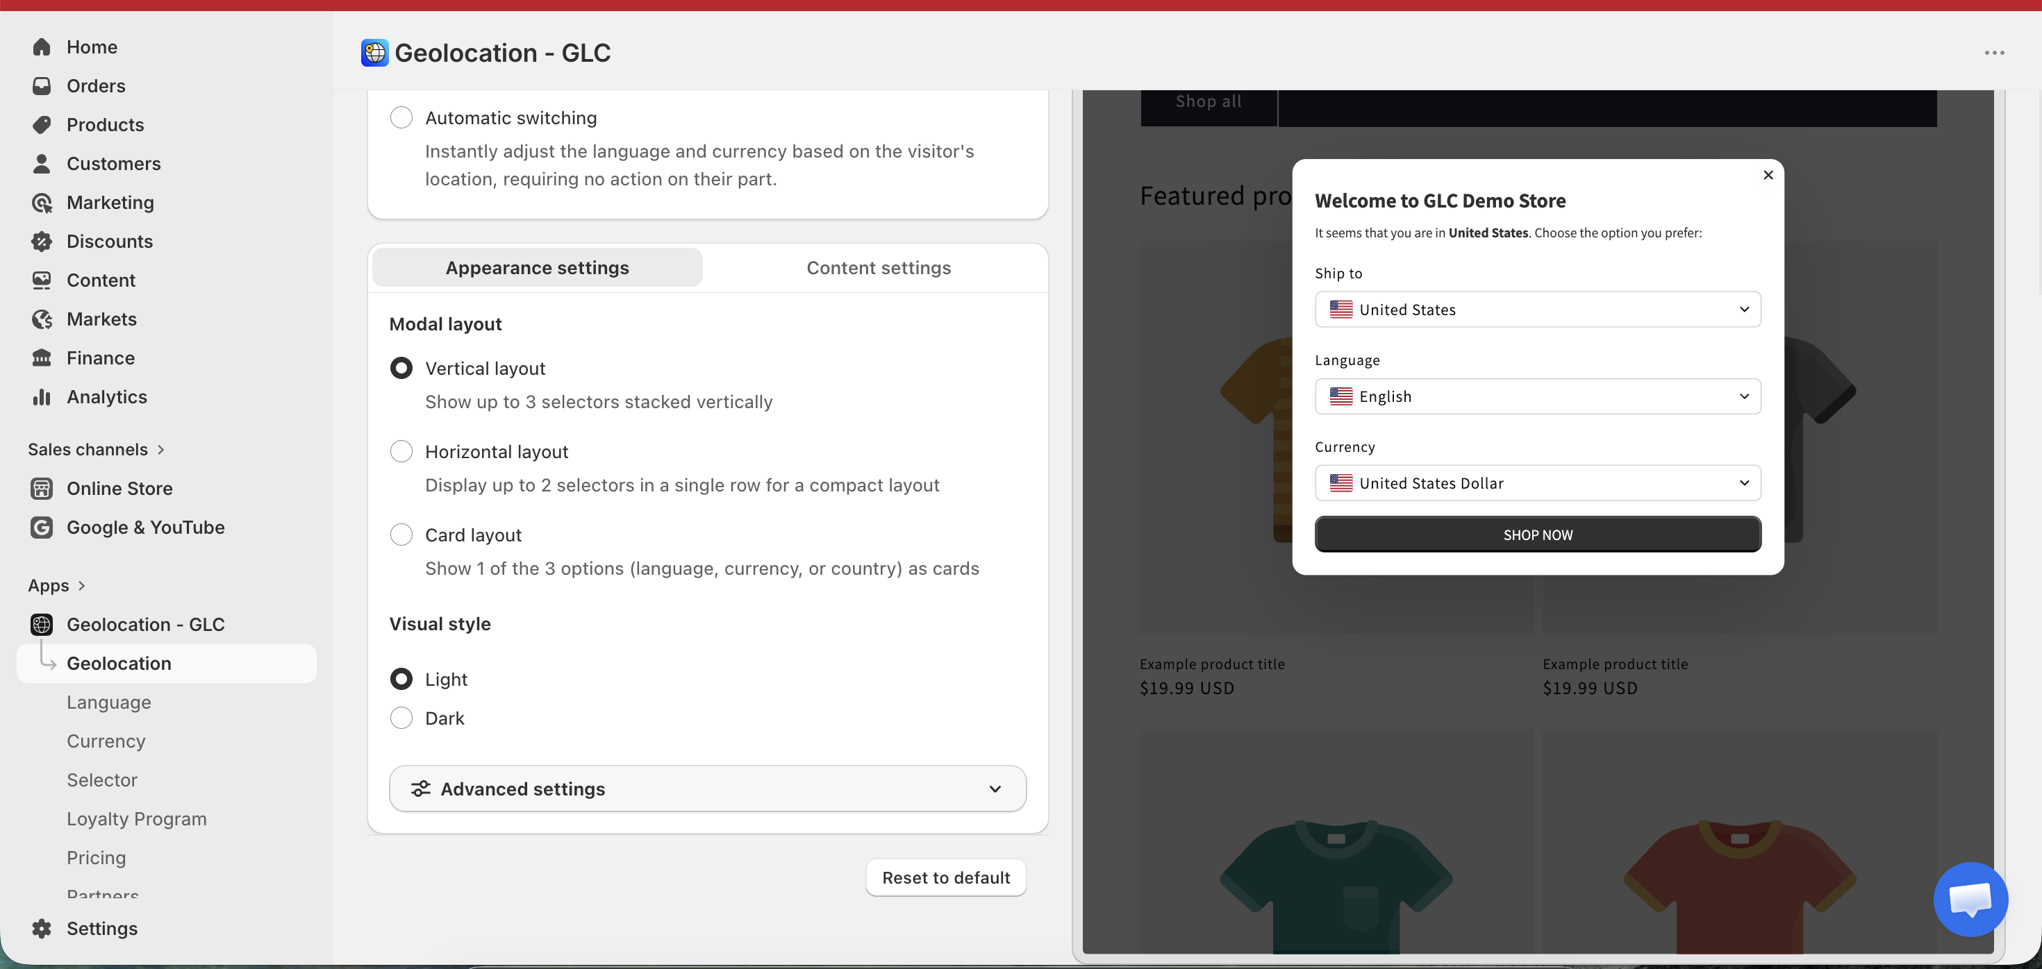The width and height of the screenshot is (2042, 969).
Task: Select the Geolocation submenu item
Action: coord(167,663)
